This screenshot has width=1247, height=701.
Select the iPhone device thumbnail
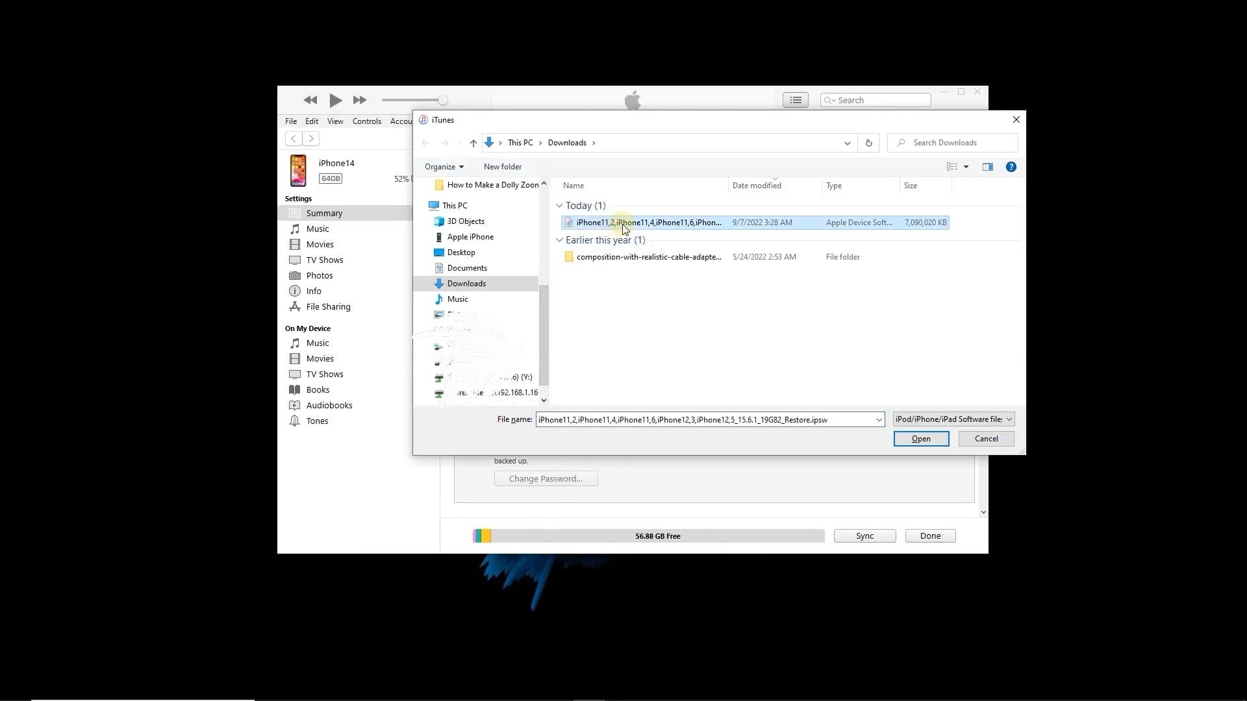click(298, 171)
